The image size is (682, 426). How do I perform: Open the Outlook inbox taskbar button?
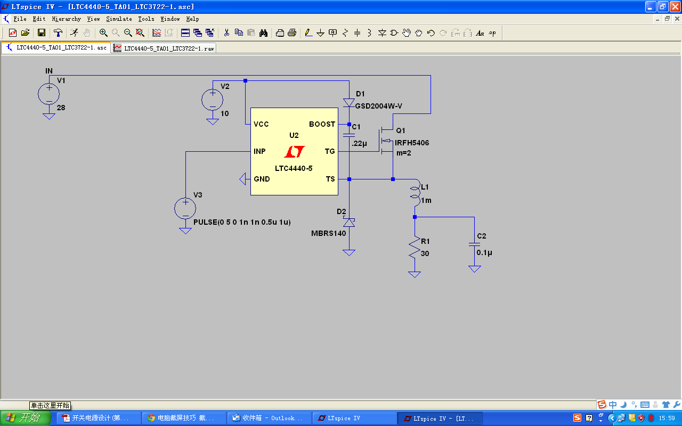point(269,418)
